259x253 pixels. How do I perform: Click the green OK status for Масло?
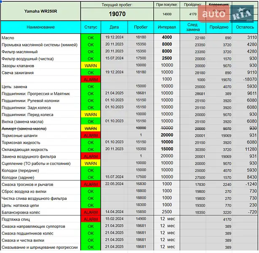click(x=91, y=38)
